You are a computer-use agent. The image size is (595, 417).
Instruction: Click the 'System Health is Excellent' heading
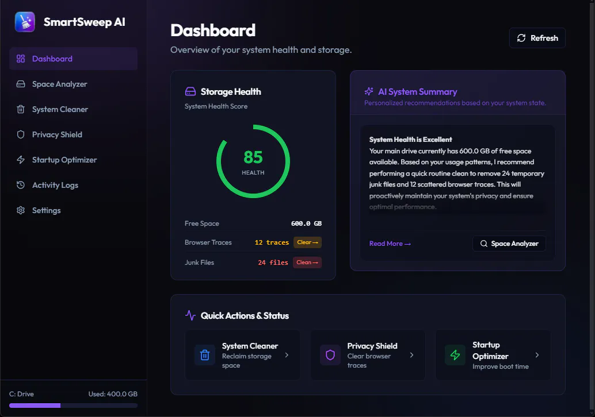click(x=411, y=140)
